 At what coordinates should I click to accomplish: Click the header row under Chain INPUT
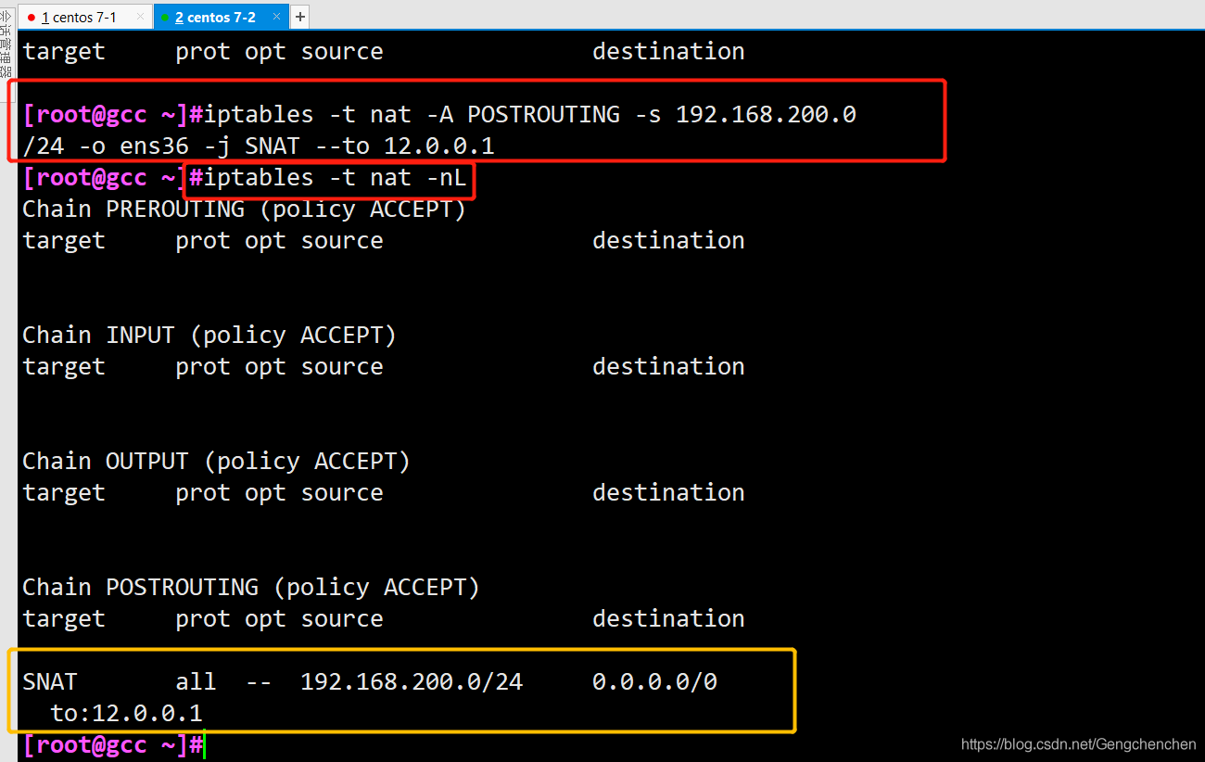(384, 367)
